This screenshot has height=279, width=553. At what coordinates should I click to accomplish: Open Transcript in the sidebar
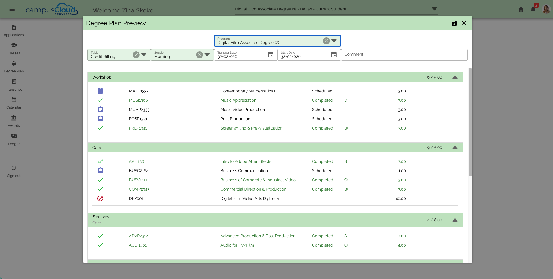pyautogui.click(x=14, y=85)
